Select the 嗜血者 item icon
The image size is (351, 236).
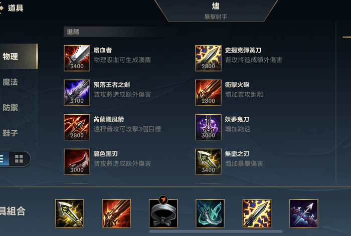pos(77,58)
